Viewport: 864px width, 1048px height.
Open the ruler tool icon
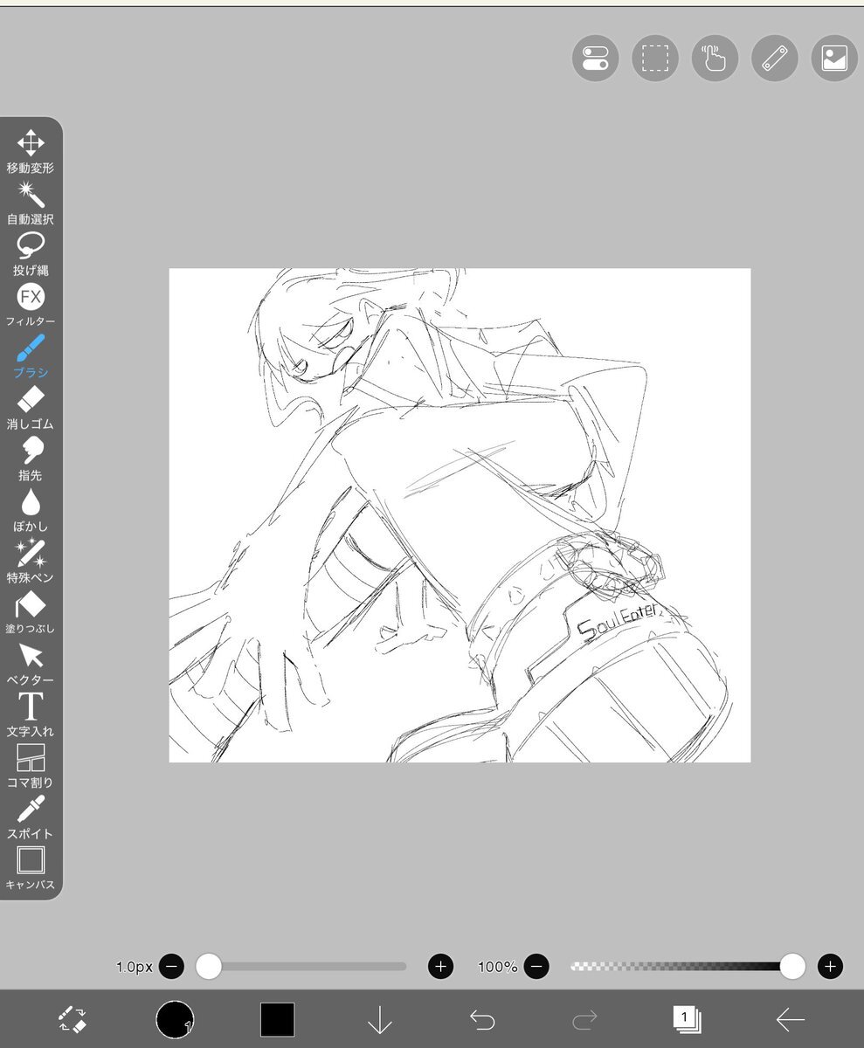click(x=775, y=59)
